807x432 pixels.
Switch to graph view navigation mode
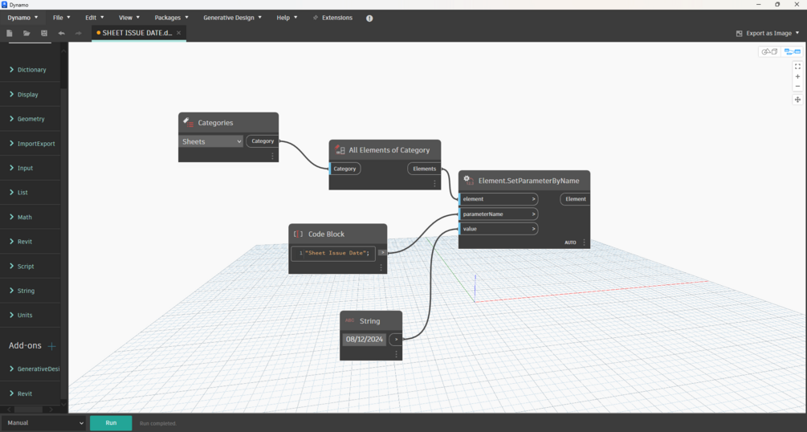click(x=792, y=51)
